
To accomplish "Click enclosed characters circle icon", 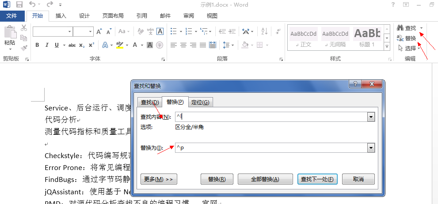I will [160, 45].
